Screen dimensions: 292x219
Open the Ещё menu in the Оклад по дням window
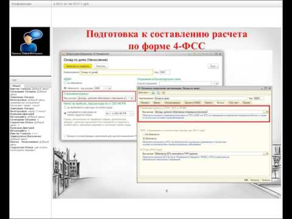[x=213, y=66]
